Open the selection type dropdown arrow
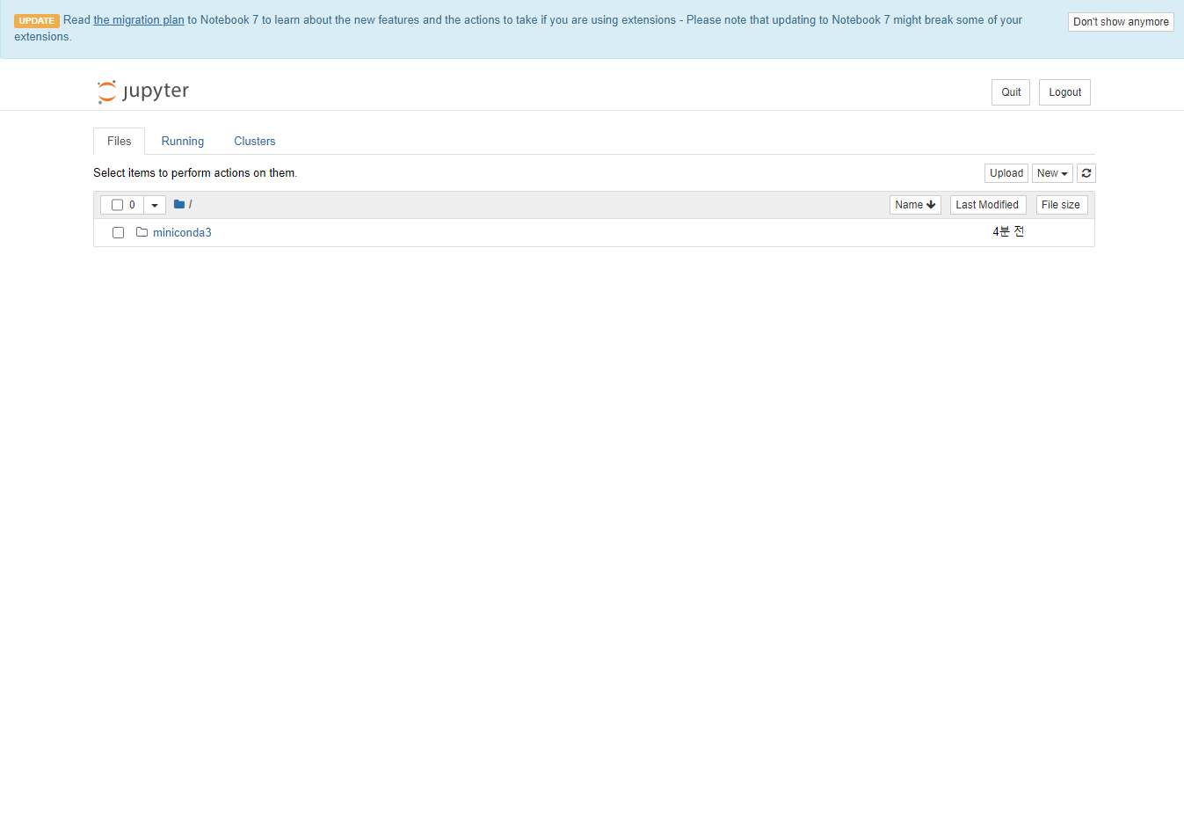Screen dimensions: 1184x817 [x=155, y=205]
